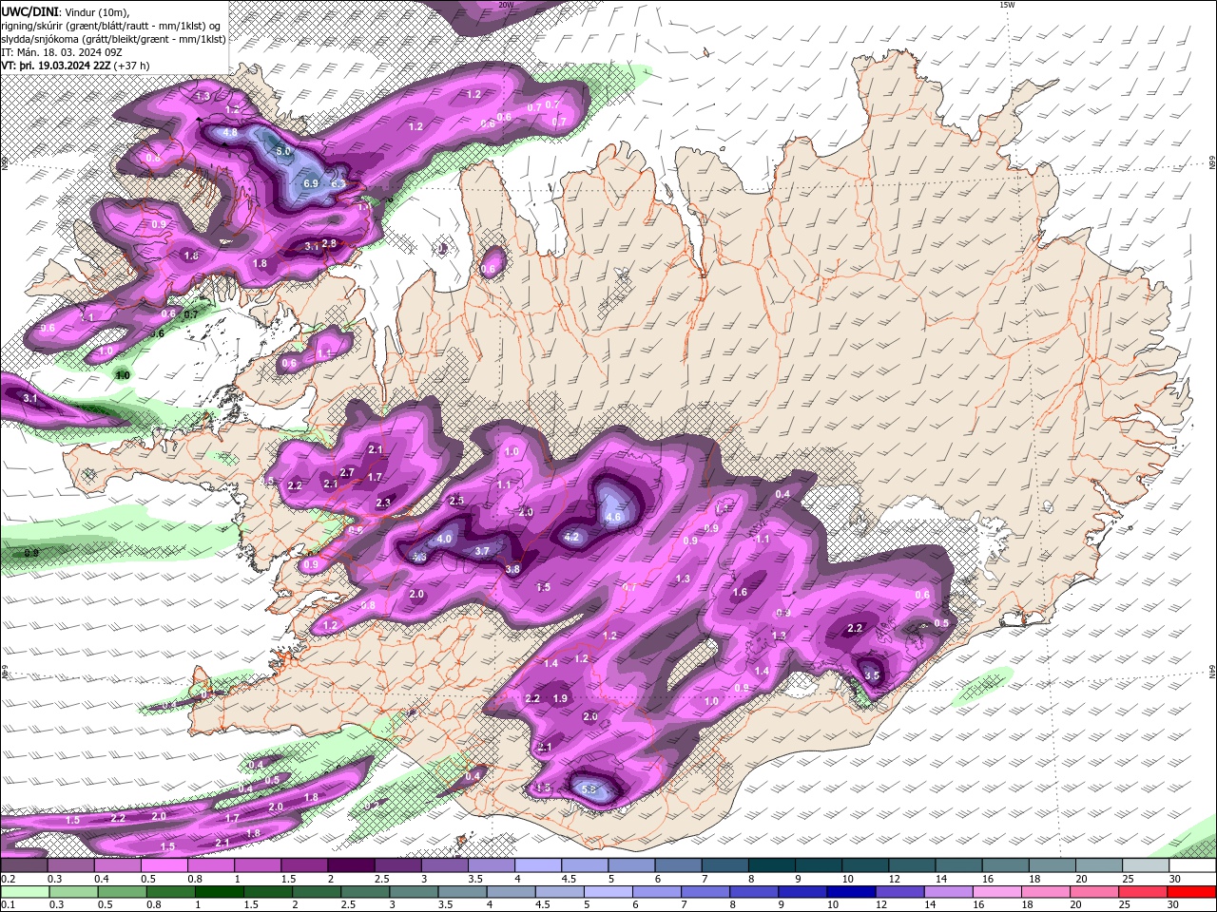The height and width of the screenshot is (912, 1217).
Task: Pick rain scale swatch between 14 and 16
Action: (947, 891)
